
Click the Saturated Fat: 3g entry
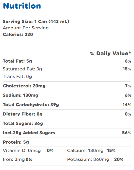click(22, 69)
